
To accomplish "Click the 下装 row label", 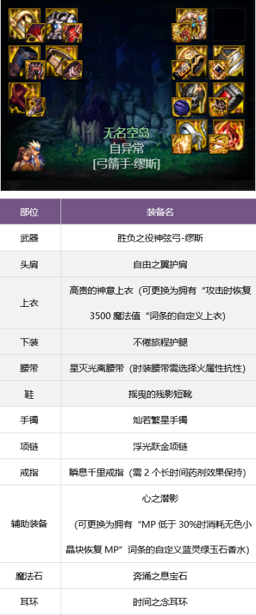I will pos(30,342).
